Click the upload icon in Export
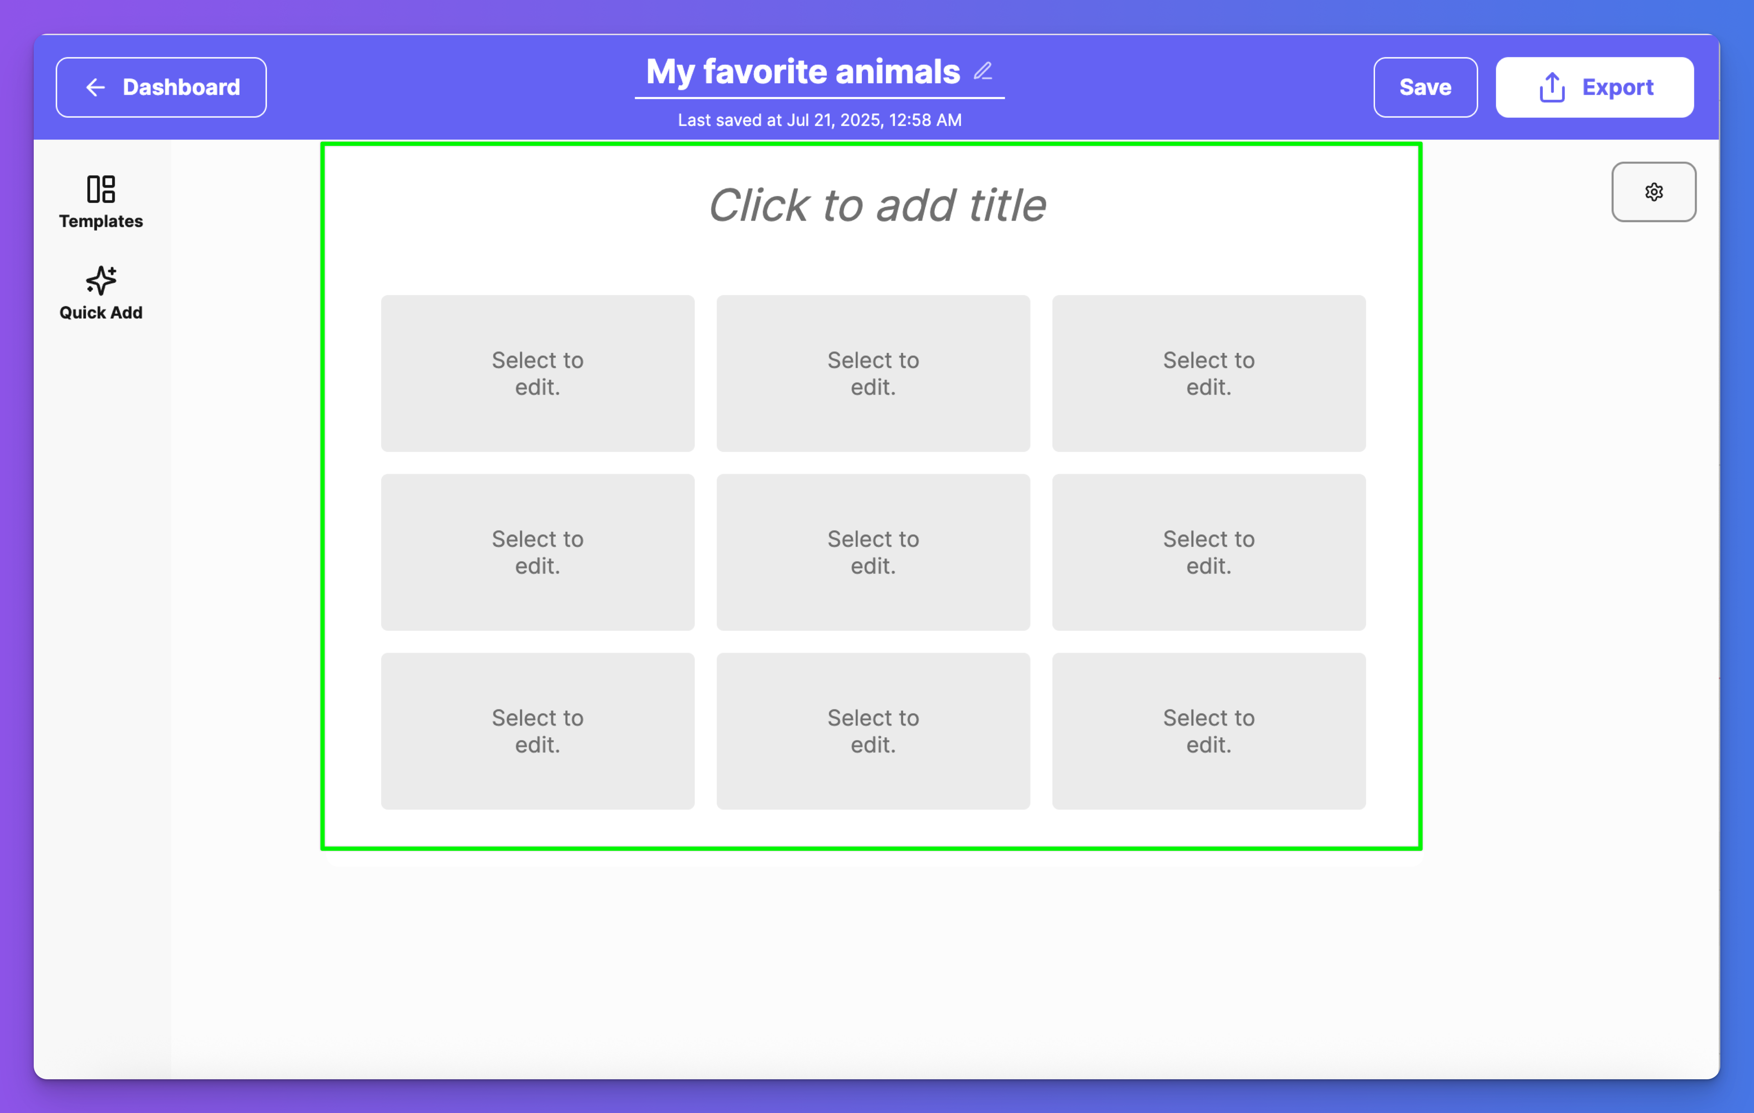 coord(1552,87)
